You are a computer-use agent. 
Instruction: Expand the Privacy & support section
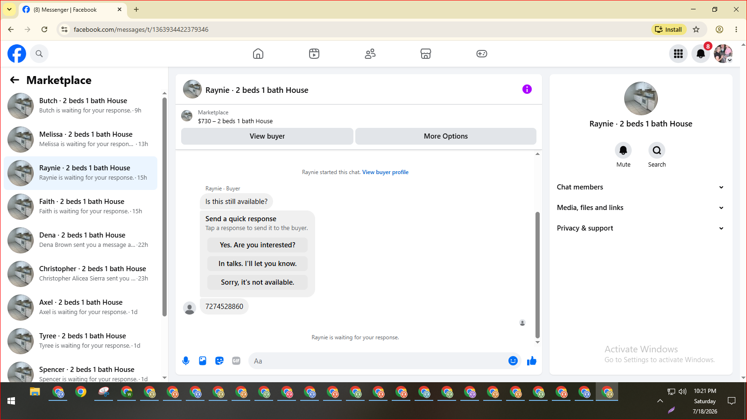[641, 228]
